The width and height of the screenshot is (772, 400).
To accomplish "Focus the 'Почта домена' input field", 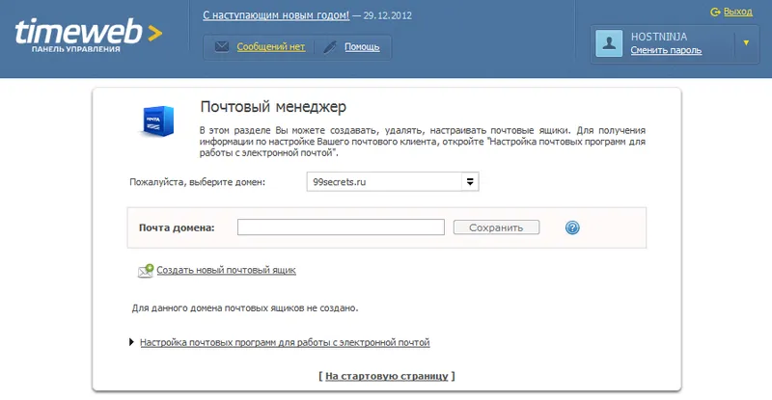I will click(x=341, y=227).
